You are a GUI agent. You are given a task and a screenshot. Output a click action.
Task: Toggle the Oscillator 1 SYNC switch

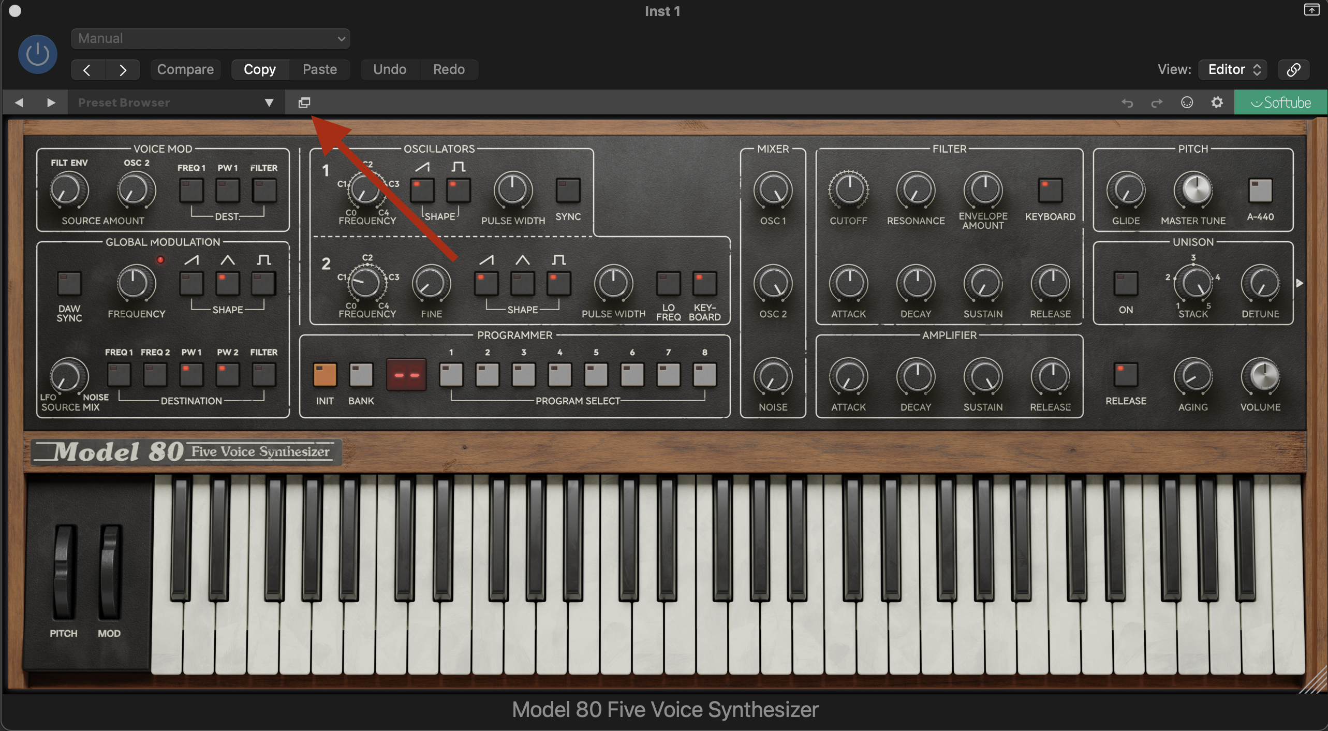pos(568,191)
